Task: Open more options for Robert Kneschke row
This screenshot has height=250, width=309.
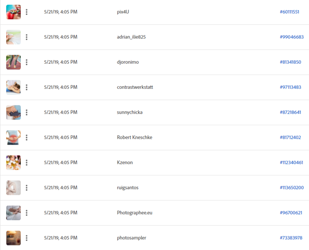Action: [27, 137]
